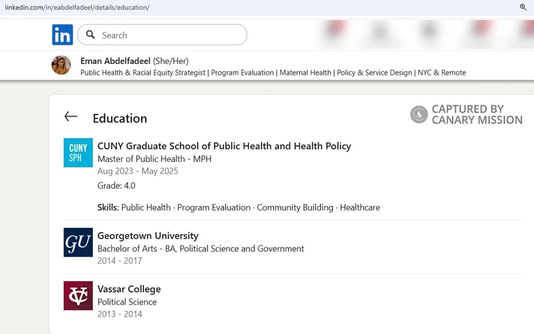Click the Eman Abdelfadeel profile name
Image resolution: width=534 pixels, height=334 pixels.
[x=115, y=61]
